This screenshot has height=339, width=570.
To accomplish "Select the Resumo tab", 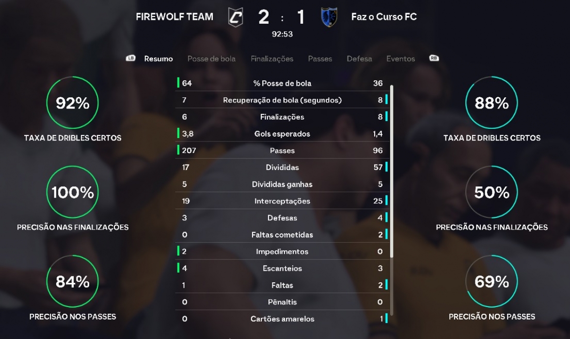I will coord(158,59).
